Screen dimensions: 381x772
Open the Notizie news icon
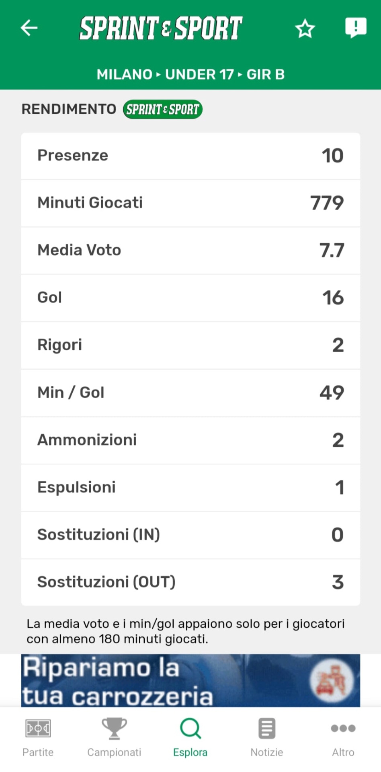[x=267, y=728]
